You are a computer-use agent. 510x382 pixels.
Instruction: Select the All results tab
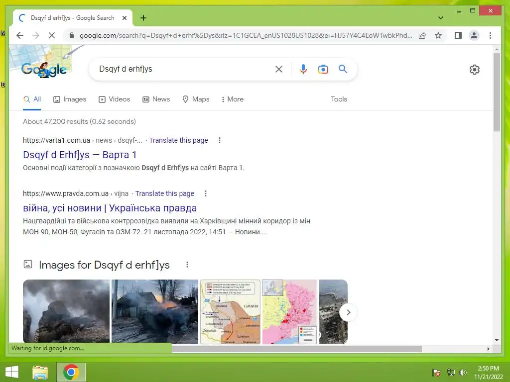click(32, 99)
